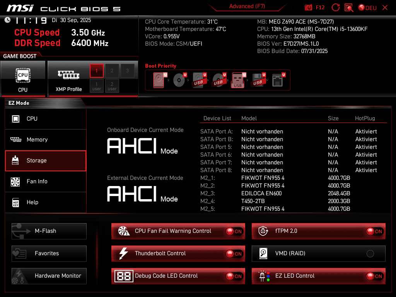Screen dimensions: 396x297
Task: Turn off Debug Code LED Control switch
Action: coord(234,276)
